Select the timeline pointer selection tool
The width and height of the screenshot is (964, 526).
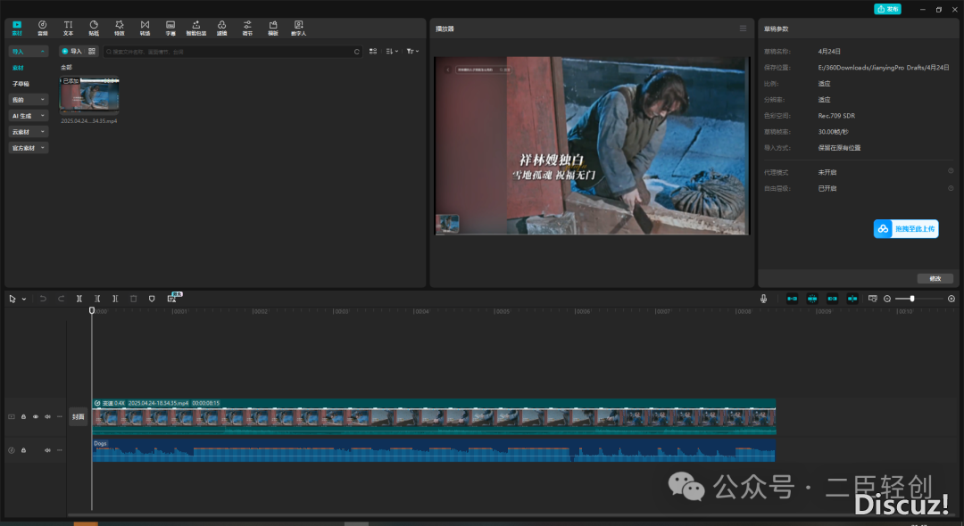12,299
